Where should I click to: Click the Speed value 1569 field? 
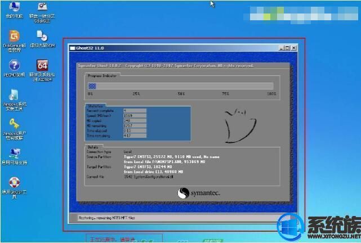click(x=135, y=116)
